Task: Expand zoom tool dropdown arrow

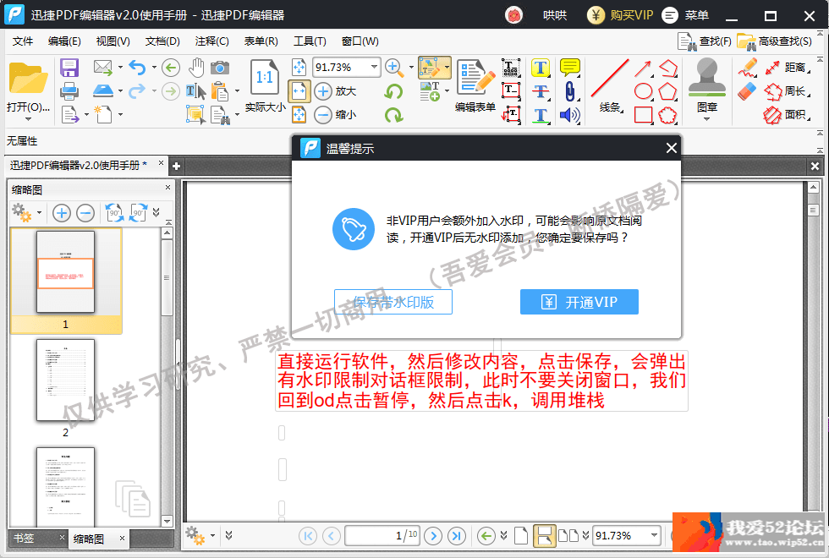Action: 411,67
